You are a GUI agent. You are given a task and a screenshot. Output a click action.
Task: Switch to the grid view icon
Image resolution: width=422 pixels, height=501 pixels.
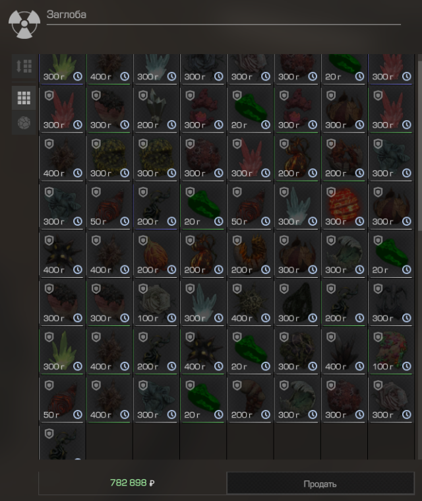point(24,98)
